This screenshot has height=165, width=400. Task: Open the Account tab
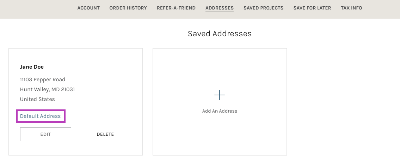point(88,8)
